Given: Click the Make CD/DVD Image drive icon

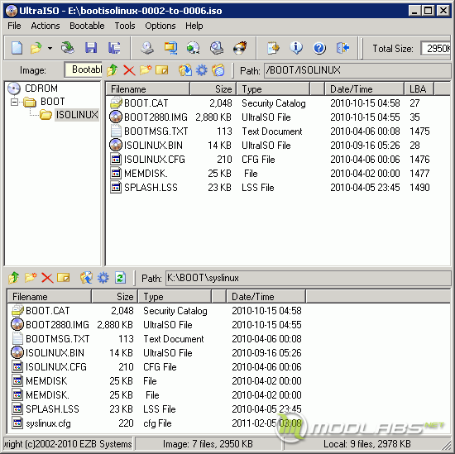Looking at the screenshot, I should click(x=147, y=48).
